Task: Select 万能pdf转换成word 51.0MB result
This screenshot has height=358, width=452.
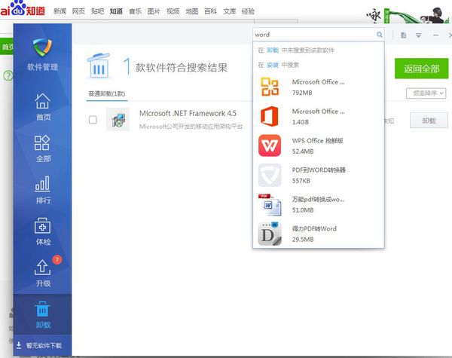Action: click(x=318, y=204)
